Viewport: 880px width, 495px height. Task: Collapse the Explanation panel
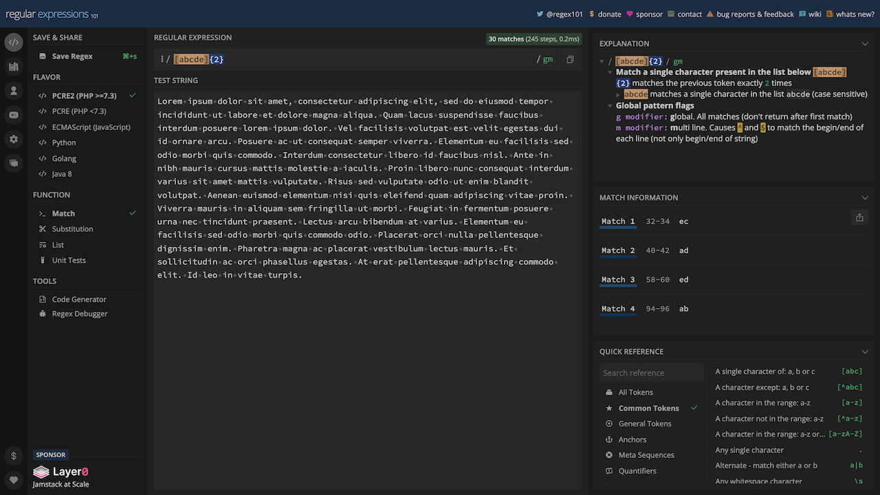(x=864, y=43)
